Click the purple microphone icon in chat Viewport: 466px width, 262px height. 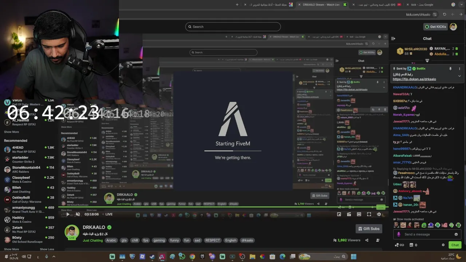[x=399, y=234]
